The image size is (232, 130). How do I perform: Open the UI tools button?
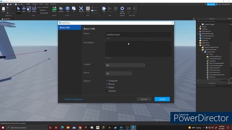74,9
